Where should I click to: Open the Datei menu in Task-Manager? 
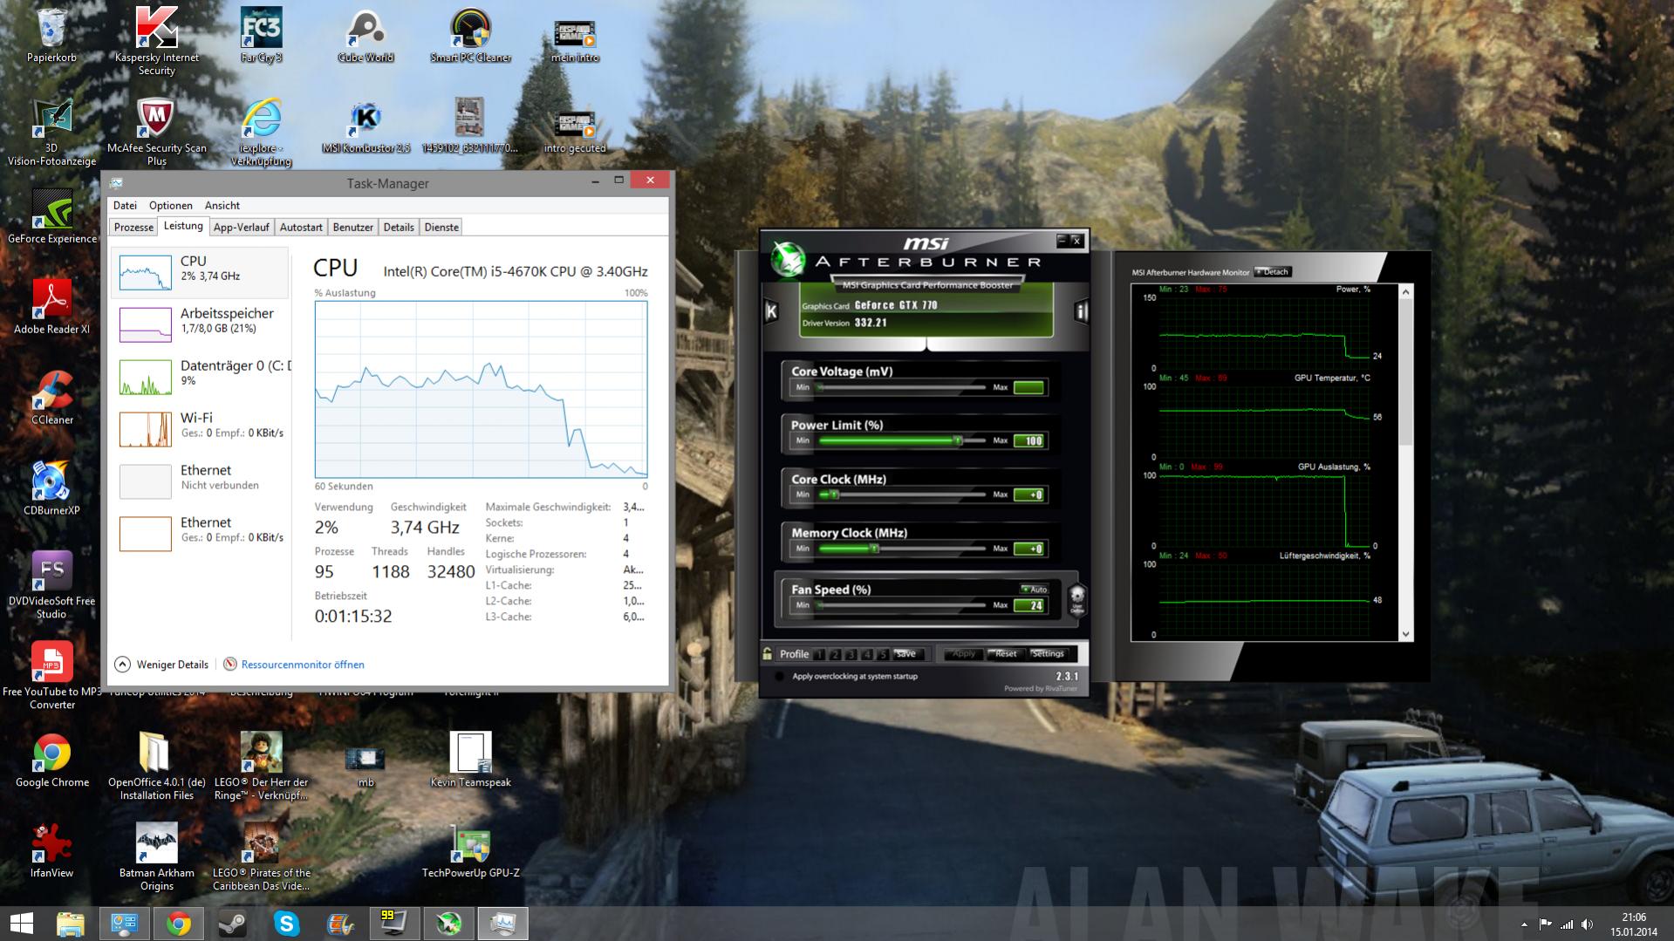tap(125, 206)
